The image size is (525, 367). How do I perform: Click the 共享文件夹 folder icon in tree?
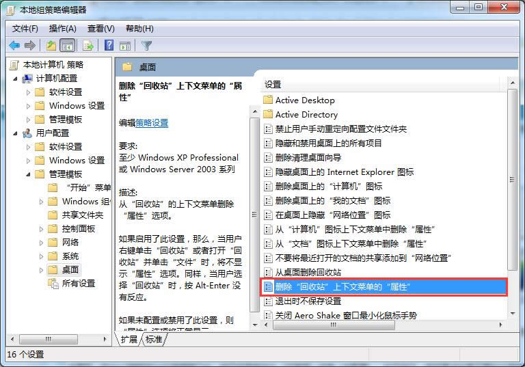(x=53, y=215)
